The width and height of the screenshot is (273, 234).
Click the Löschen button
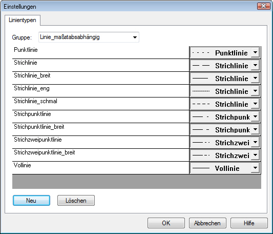pos(76,200)
